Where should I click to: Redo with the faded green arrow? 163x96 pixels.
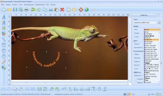[x=38, y=10]
